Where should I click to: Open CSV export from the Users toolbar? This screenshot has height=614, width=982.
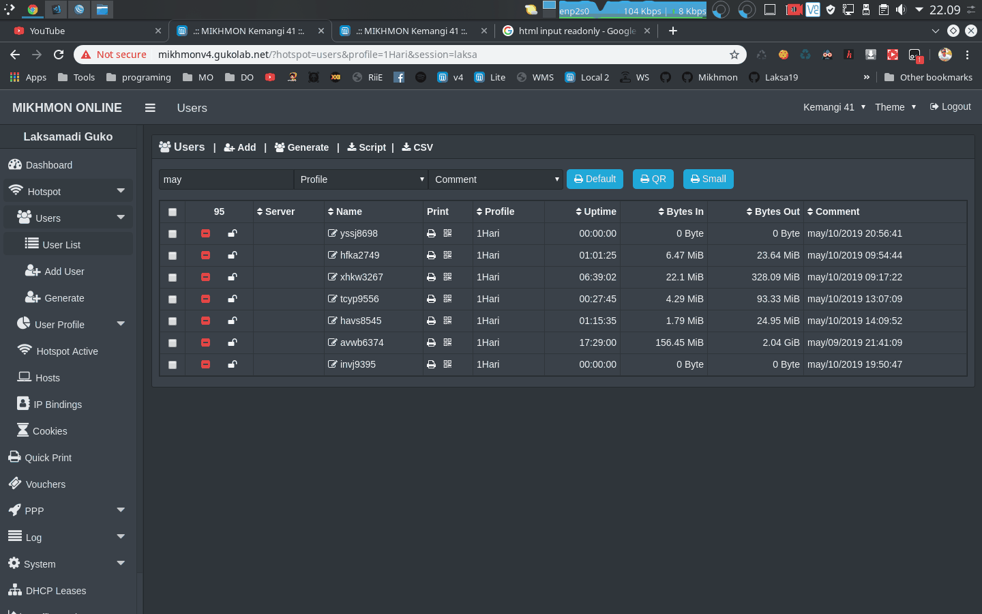417,147
